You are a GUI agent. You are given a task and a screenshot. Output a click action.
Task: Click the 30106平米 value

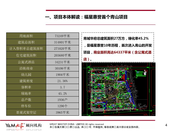click(x=63, y=68)
